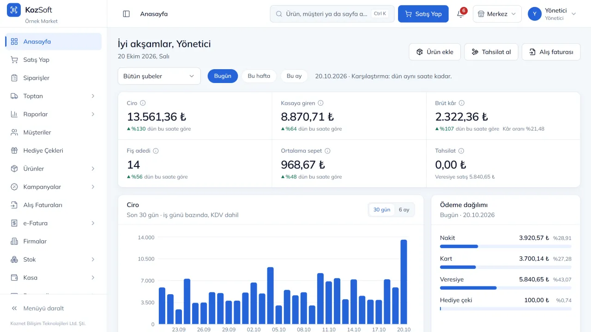Click the Tahsilat al button
Screen dimensions: 591x332
tap(491, 52)
